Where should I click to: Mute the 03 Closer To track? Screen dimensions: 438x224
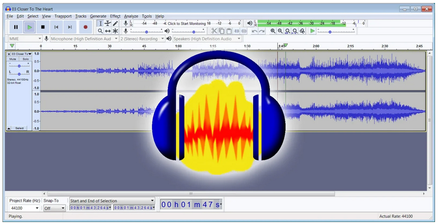[13, 59]
